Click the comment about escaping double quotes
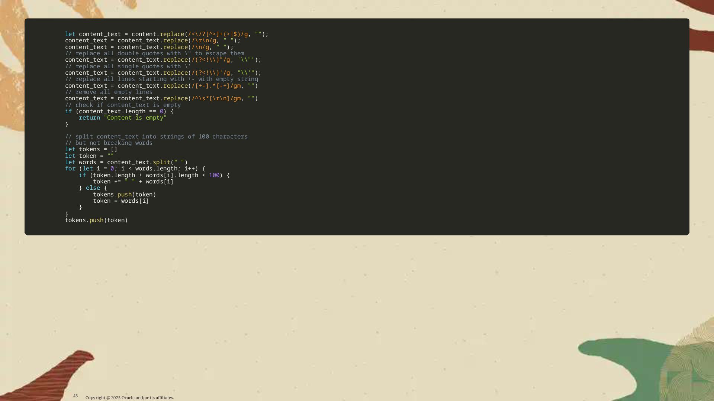This screenshot has height=401, width=714. tap(154, 53)
